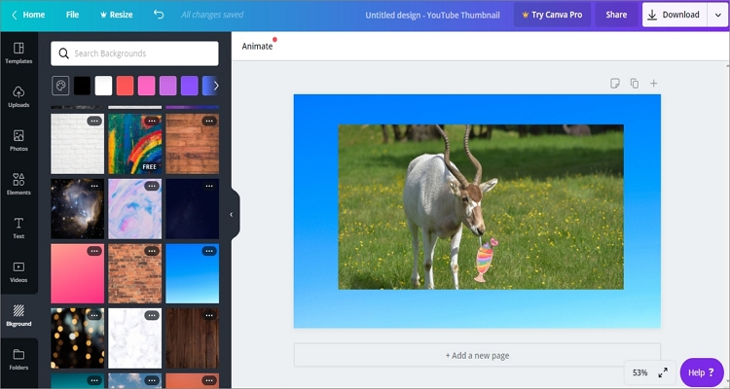The image size is (730, 389).
Task: Open the Photos sidebar panel
Action: [18, 140]
